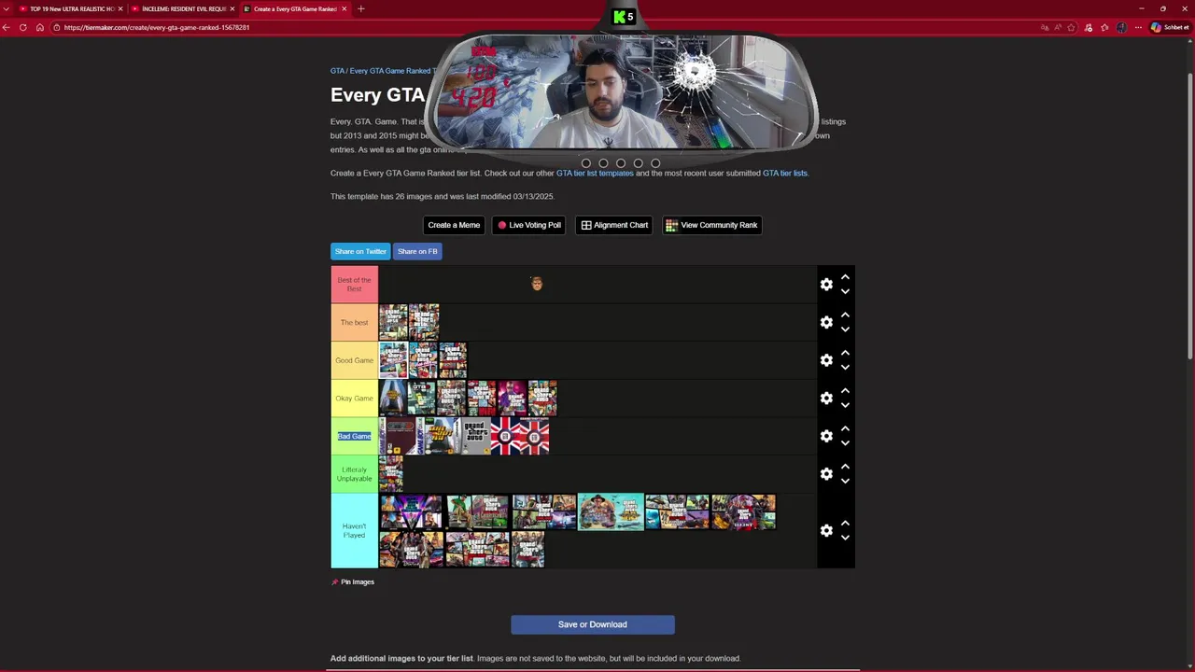This screenshot has height=672, width=1195.
Task: Open browser favorites list icon
Action: (x=1104, y=27)
